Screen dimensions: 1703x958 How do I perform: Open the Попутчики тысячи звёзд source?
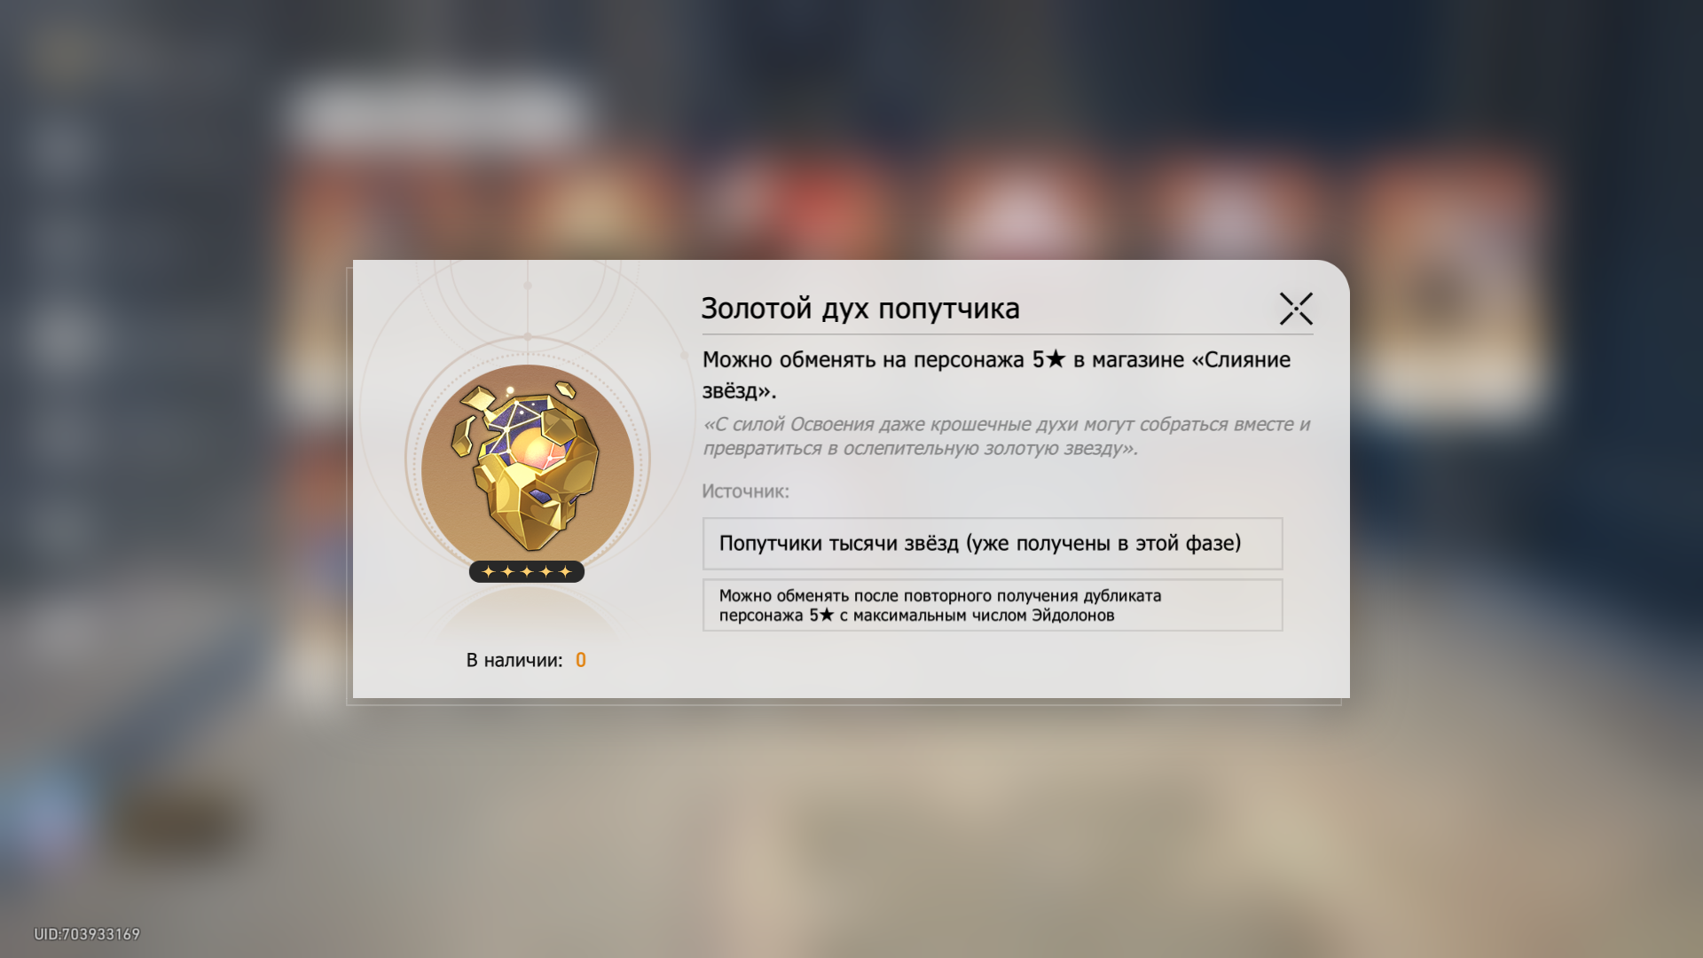coord(993,544)
